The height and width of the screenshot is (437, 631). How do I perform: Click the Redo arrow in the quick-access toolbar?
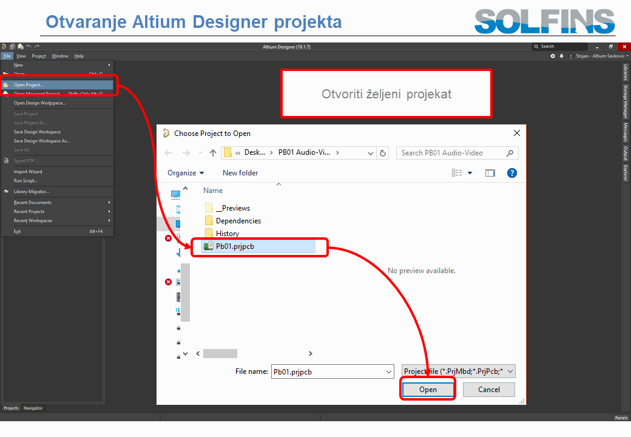37,46
